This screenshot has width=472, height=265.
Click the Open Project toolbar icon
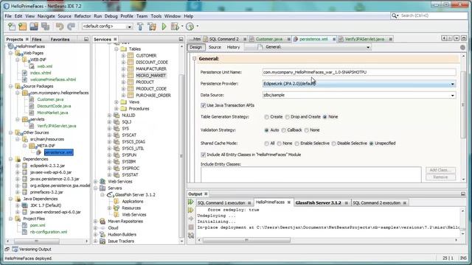tap(34, 26)
